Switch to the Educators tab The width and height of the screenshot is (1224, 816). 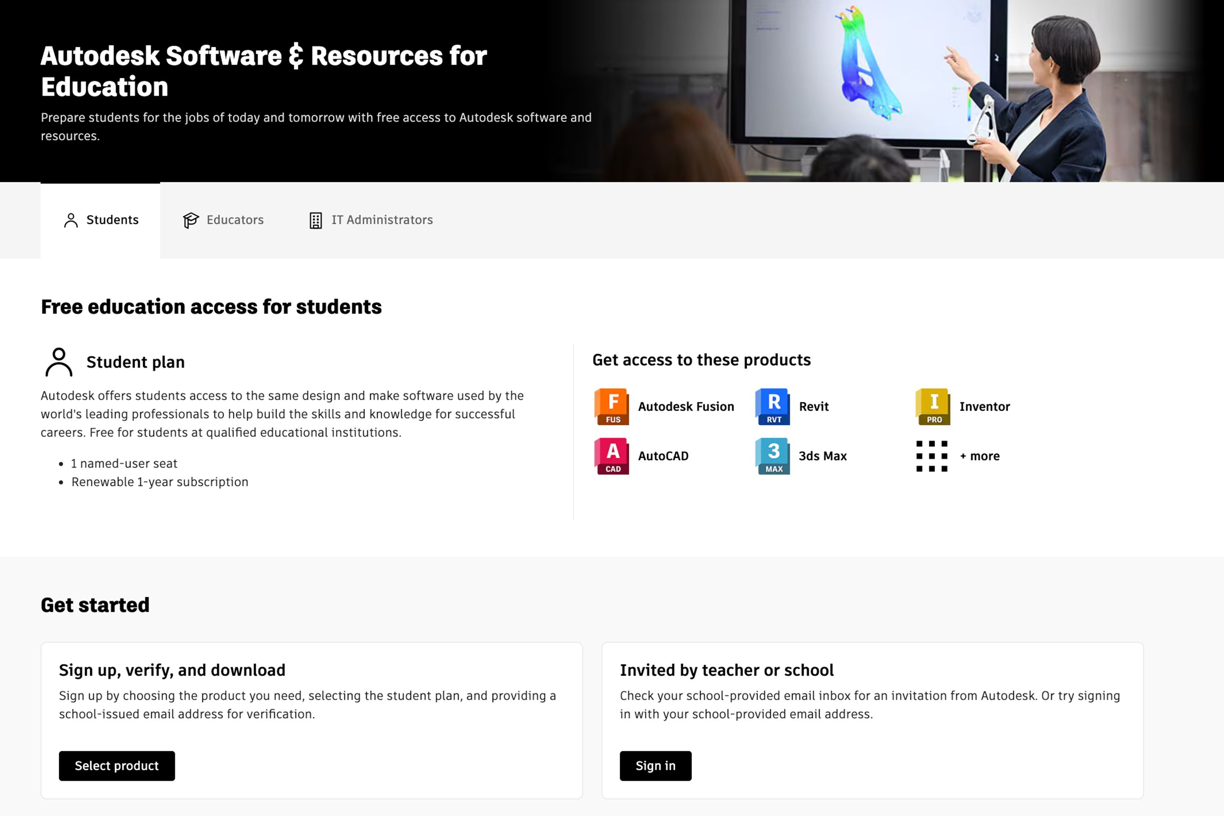point(223,220)
